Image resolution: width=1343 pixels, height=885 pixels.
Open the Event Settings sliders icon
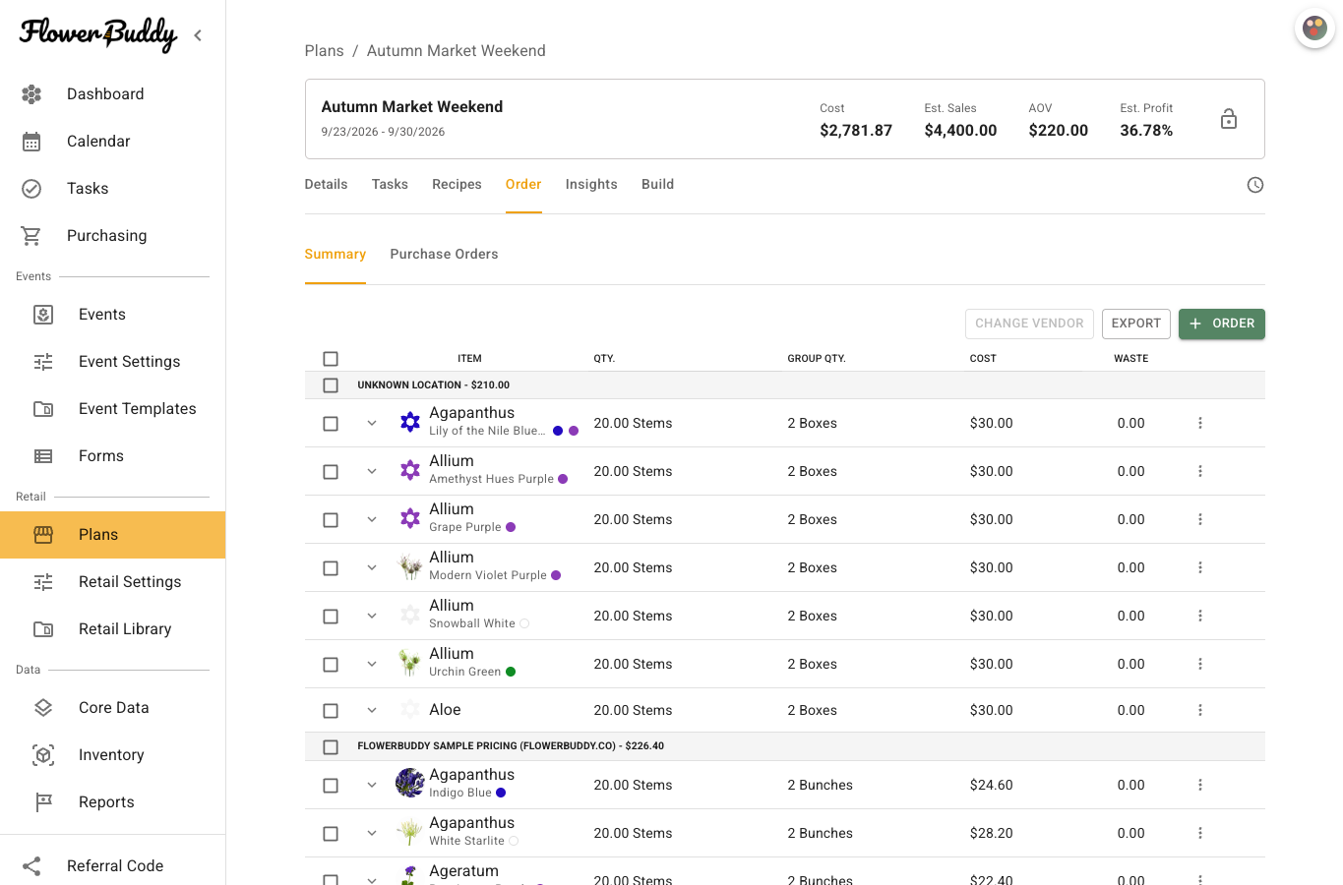[x=43, y=362]
